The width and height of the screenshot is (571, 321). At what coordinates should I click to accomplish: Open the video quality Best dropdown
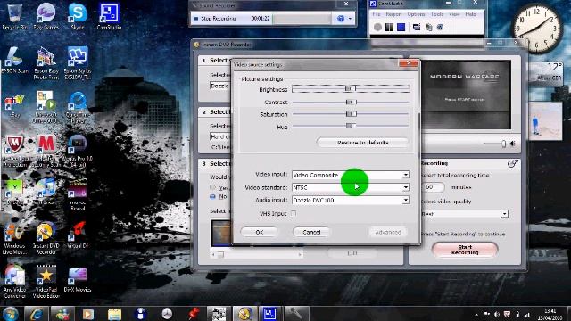click(x=504, y=214)
